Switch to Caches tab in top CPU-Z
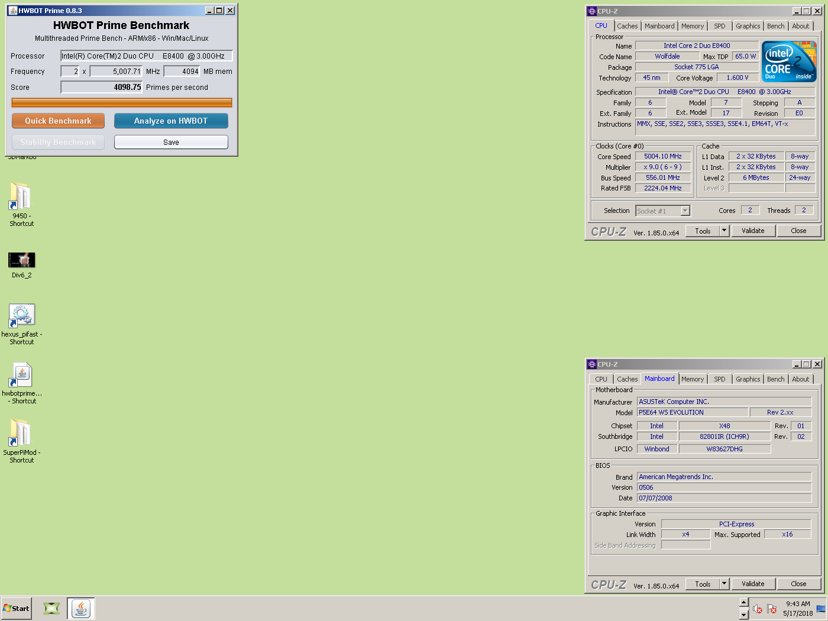 (x=628, y=26)
